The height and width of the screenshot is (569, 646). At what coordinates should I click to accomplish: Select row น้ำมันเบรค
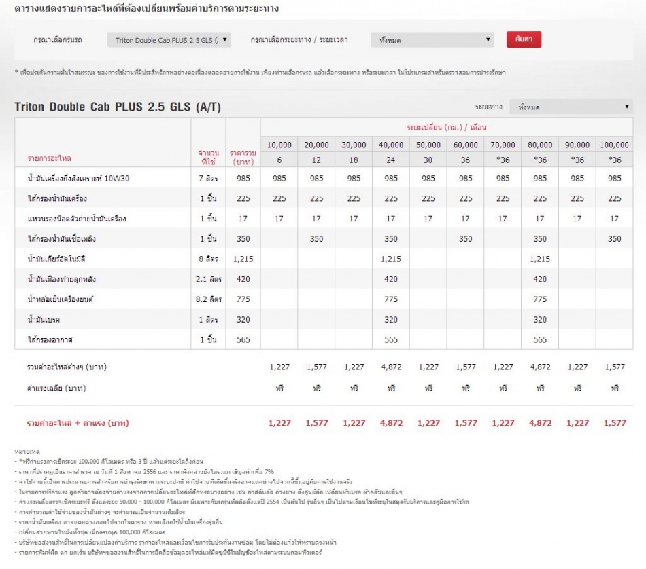coord(324,319)
